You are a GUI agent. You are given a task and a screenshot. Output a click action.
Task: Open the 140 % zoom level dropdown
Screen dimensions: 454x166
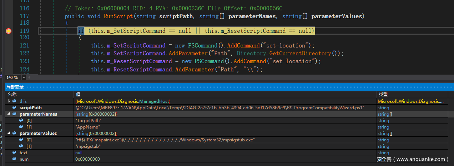coord(24,77)
